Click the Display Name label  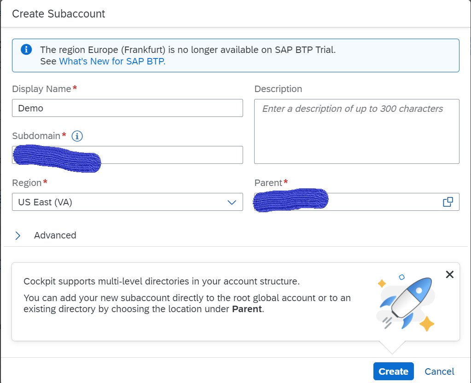(41, 89)
